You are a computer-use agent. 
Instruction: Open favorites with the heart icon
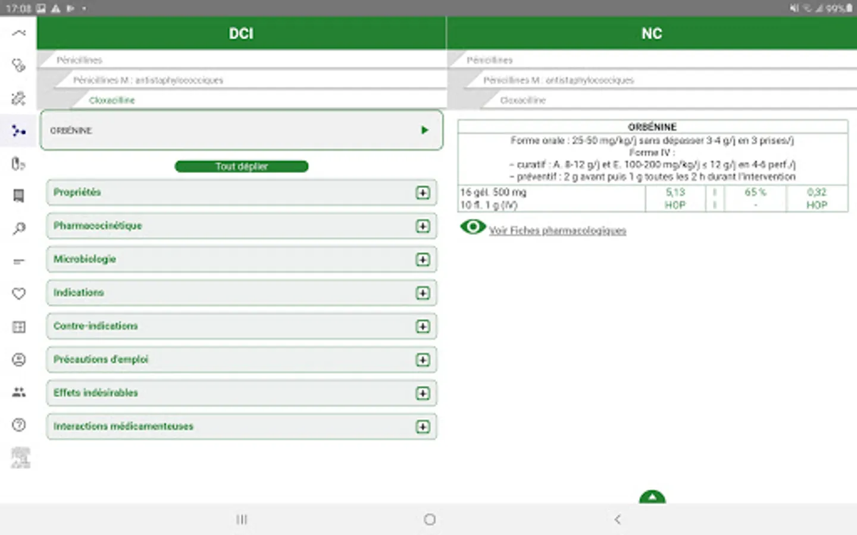[x=18, y=294]
